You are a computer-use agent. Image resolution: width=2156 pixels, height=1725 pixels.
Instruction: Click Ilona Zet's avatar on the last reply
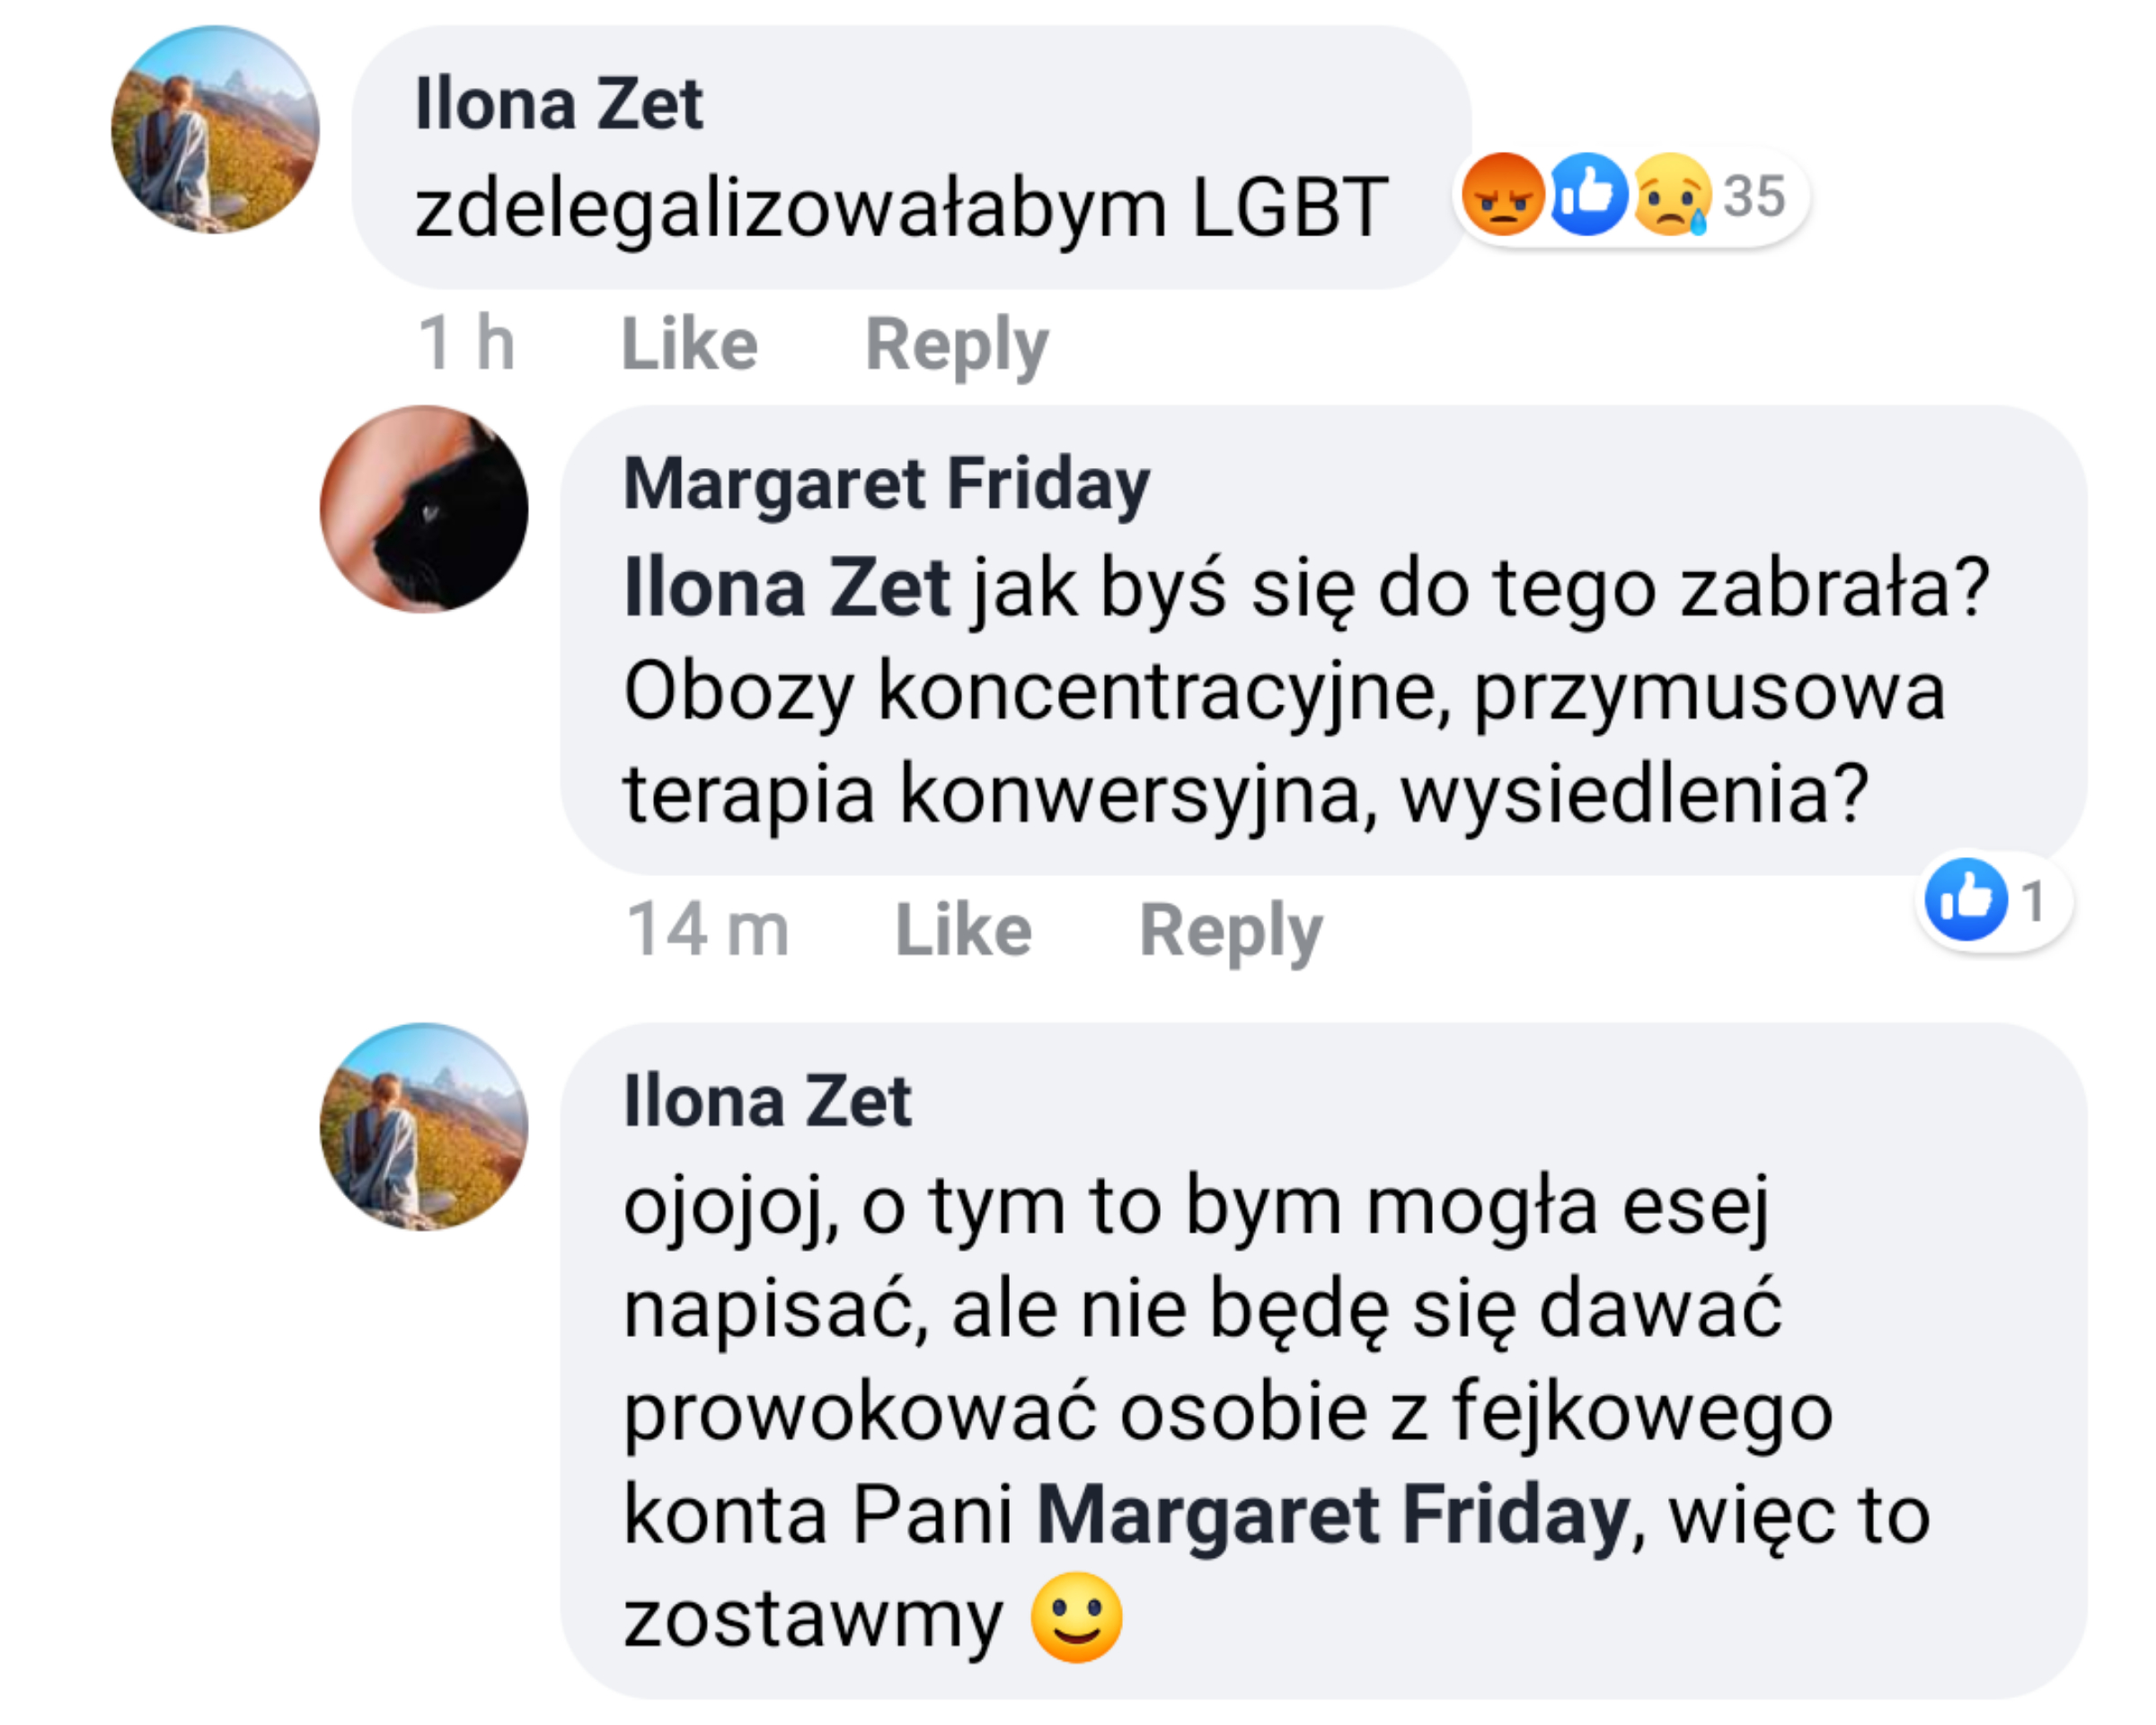click(x=424, y=1127)
